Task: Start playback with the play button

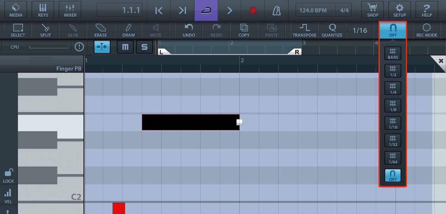Action: (x=230, y=11)
